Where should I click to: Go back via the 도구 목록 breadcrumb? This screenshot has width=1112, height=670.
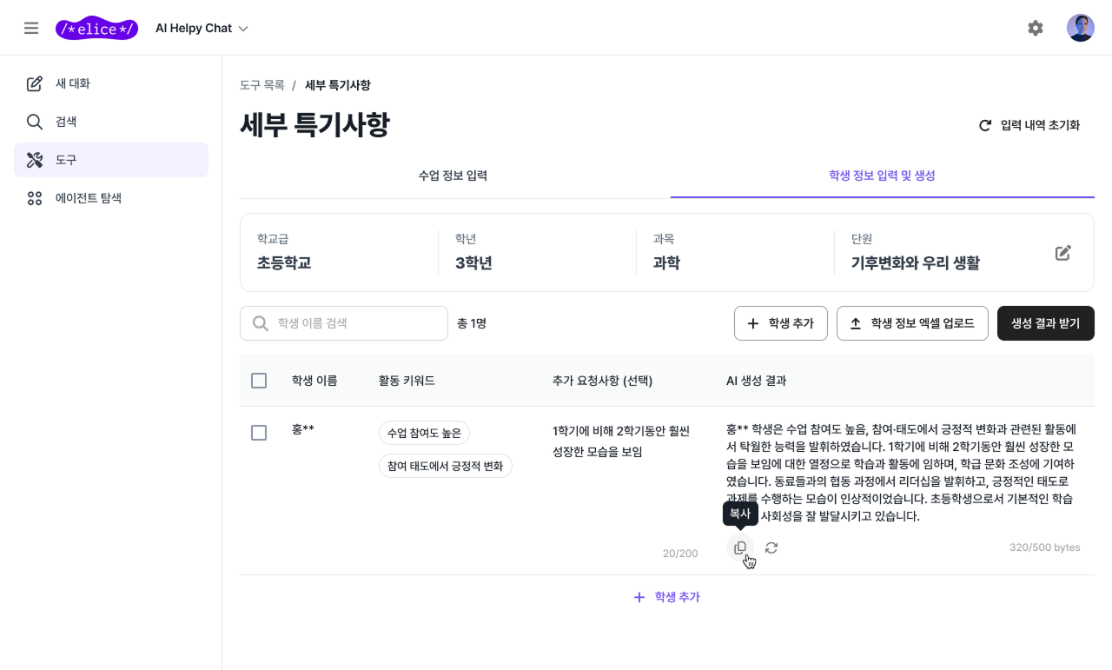[x=261, y=84]
